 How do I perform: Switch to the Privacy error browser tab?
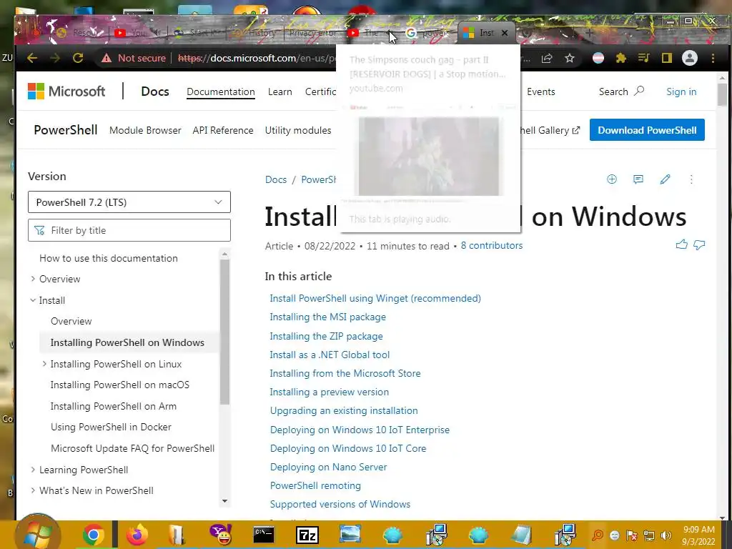pos(312,33)
